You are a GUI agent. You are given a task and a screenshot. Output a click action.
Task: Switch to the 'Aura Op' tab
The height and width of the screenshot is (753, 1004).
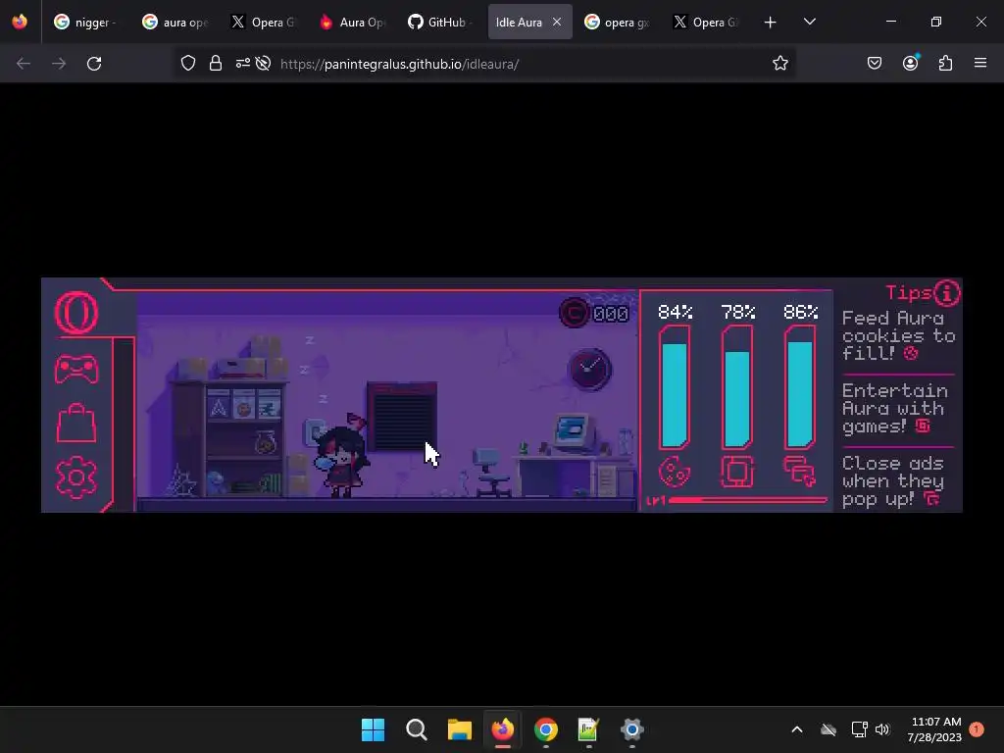click(352, 23)
